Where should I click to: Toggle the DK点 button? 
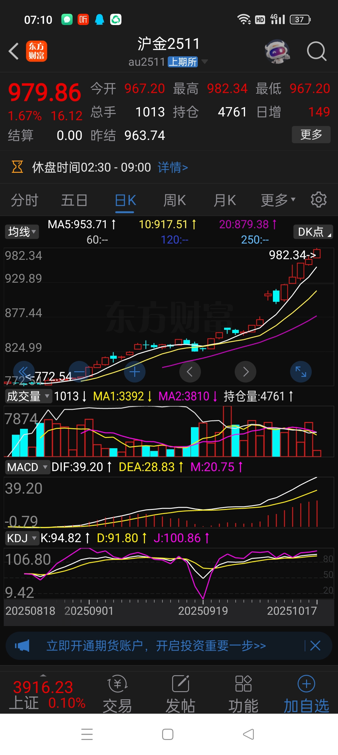(313, 232)
